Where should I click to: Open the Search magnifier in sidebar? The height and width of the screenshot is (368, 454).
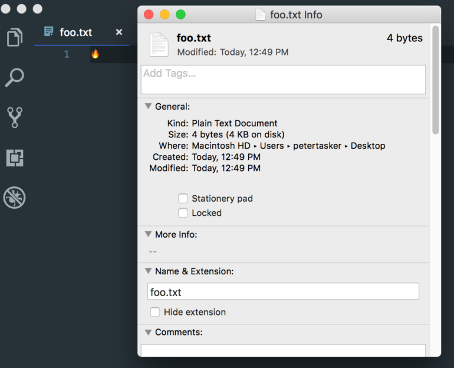(15, 77)
